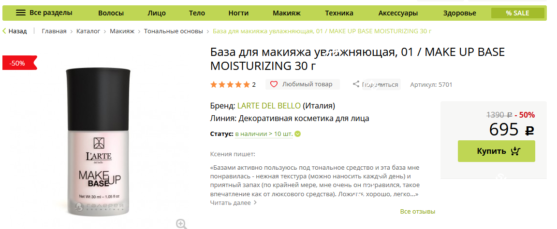Image resolution: width=557 pixels, height=229 pixels.
Task: Open the hamburger menu icon beside Все разделы
Action: (21, 13)
